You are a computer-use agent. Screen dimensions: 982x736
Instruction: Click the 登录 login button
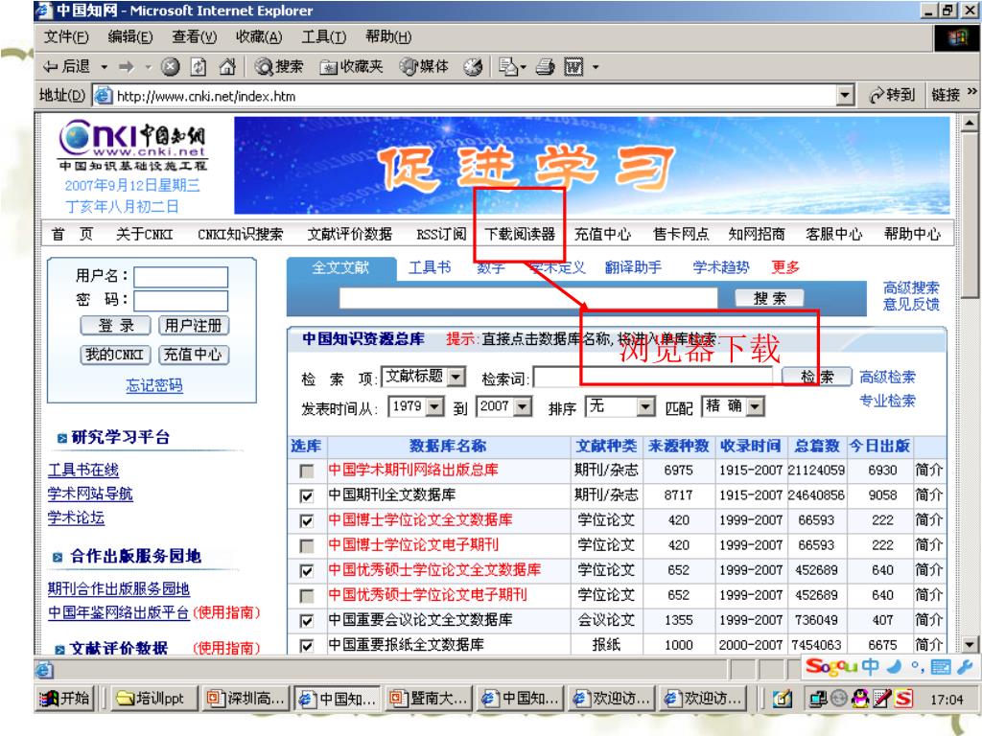click(x=116, y=326)
